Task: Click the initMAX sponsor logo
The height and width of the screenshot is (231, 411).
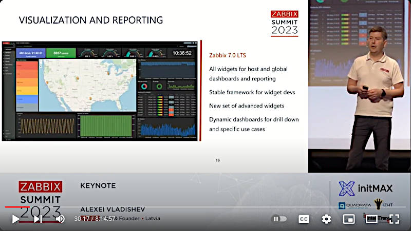Action: tap(366, 188)
